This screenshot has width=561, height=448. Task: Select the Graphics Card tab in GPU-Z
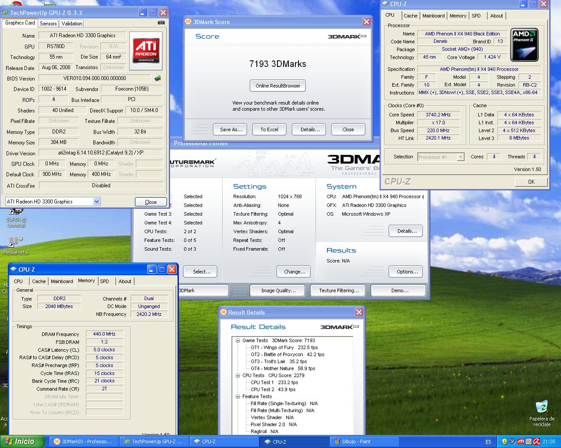click(x=20, y=23)
